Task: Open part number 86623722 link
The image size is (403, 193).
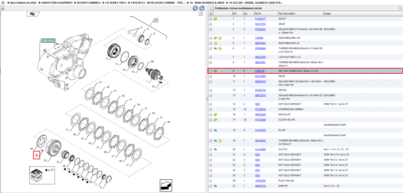Action: (x=260, y=186)
